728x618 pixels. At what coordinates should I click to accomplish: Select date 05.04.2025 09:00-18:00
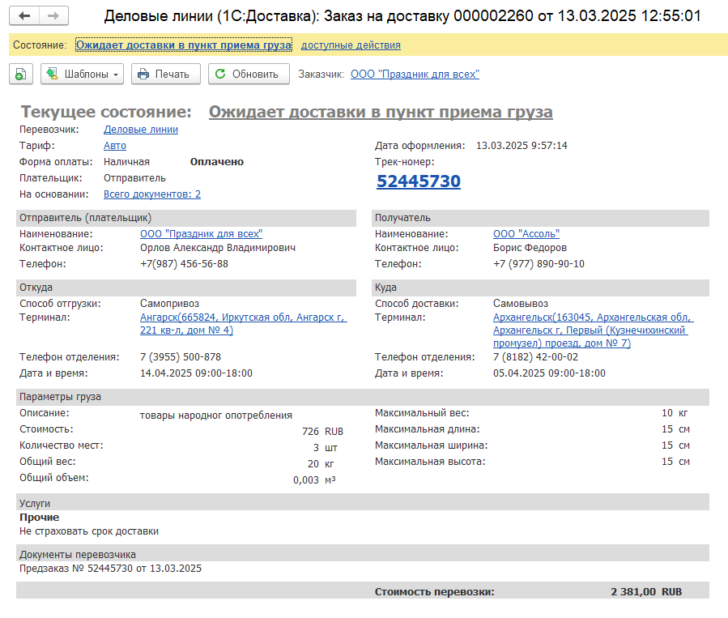pyautogui.click(x=549, y=373)
